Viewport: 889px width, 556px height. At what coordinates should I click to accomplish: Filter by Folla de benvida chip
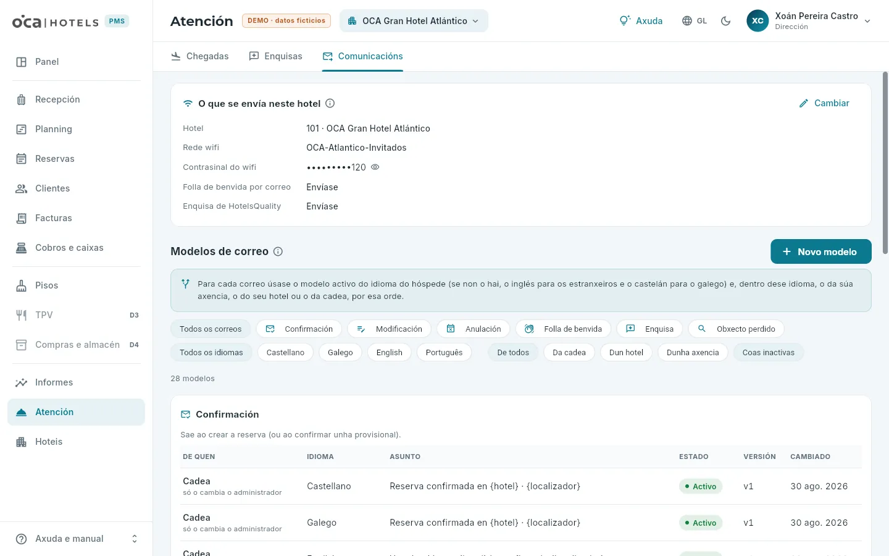click(x=563, y=329)
